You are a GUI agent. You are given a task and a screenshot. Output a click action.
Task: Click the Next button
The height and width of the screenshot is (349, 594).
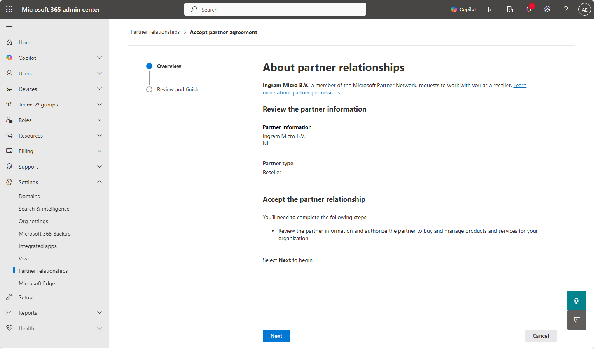[276, 336]
